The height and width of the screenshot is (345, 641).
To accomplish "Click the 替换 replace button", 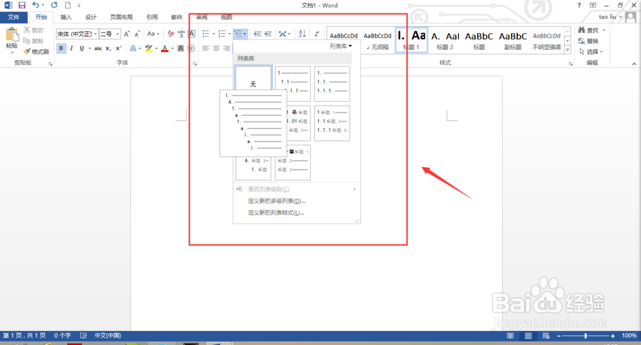I will pyautogui.click(x=588, y=41).
